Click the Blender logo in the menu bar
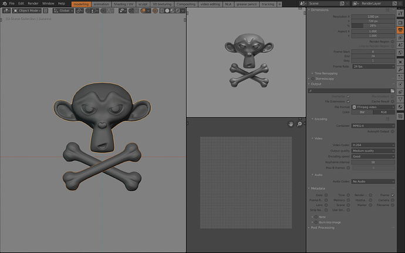This screenshot has width=405, height=253. (x=4, y=4)
